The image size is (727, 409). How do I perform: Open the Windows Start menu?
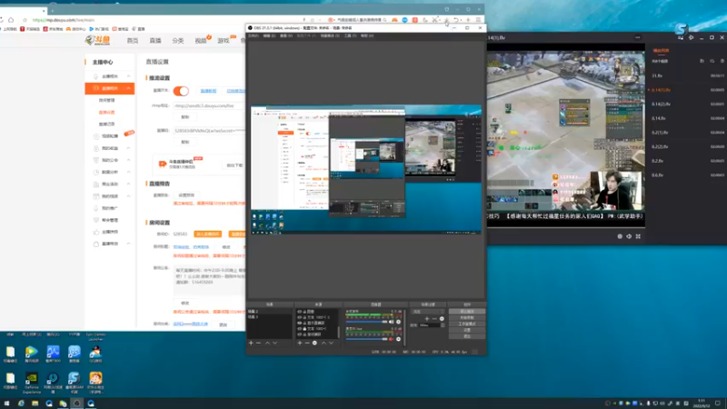click(x=6, y=404)
